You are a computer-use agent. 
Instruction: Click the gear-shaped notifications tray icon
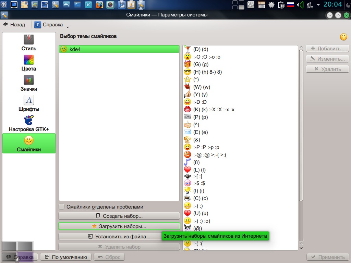pos(271,5)
